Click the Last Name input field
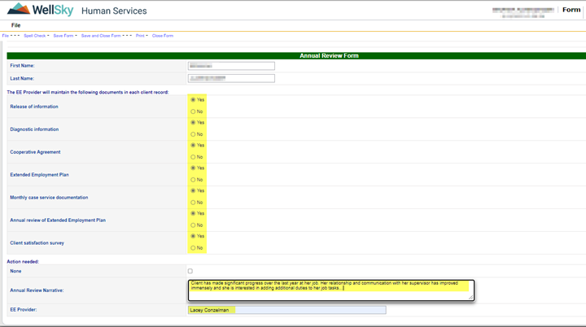This screenshot has width=586, height=327. coord(231,79)
